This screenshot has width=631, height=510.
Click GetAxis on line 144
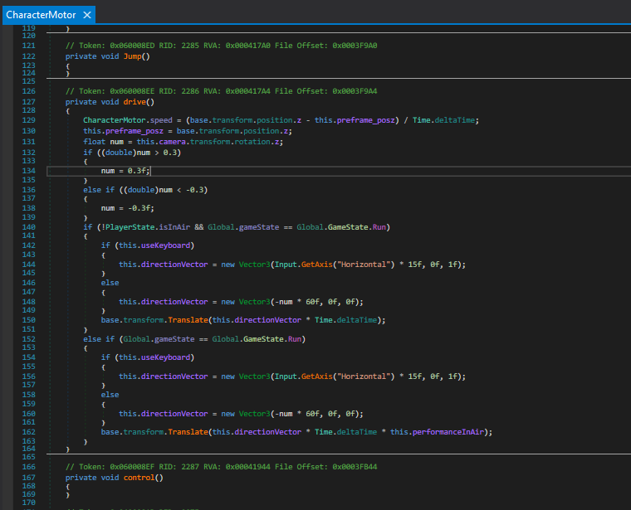tap(316, 265)
